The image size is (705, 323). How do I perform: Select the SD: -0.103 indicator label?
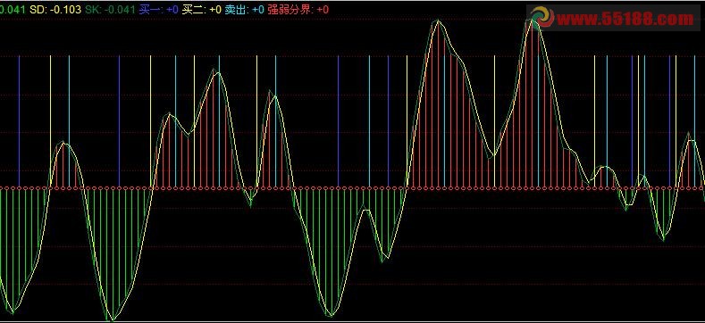(x=55, y=10)
